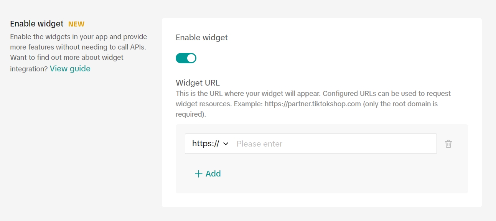
Task: Click the chevron arrow next to https://
Action: tap(226, 144)
